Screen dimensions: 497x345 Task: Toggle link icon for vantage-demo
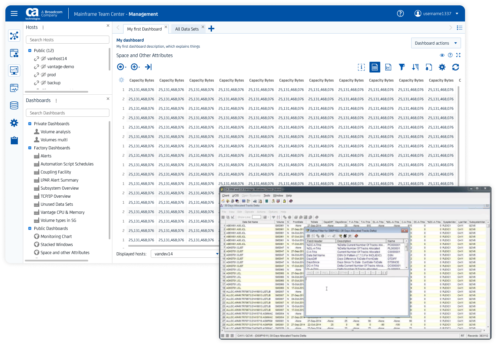pos(36,67)
